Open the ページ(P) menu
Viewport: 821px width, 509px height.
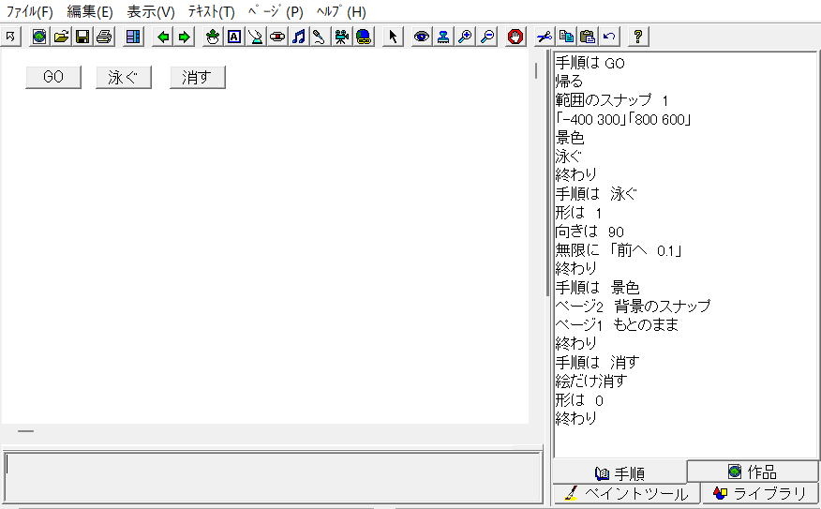point(276,11)
